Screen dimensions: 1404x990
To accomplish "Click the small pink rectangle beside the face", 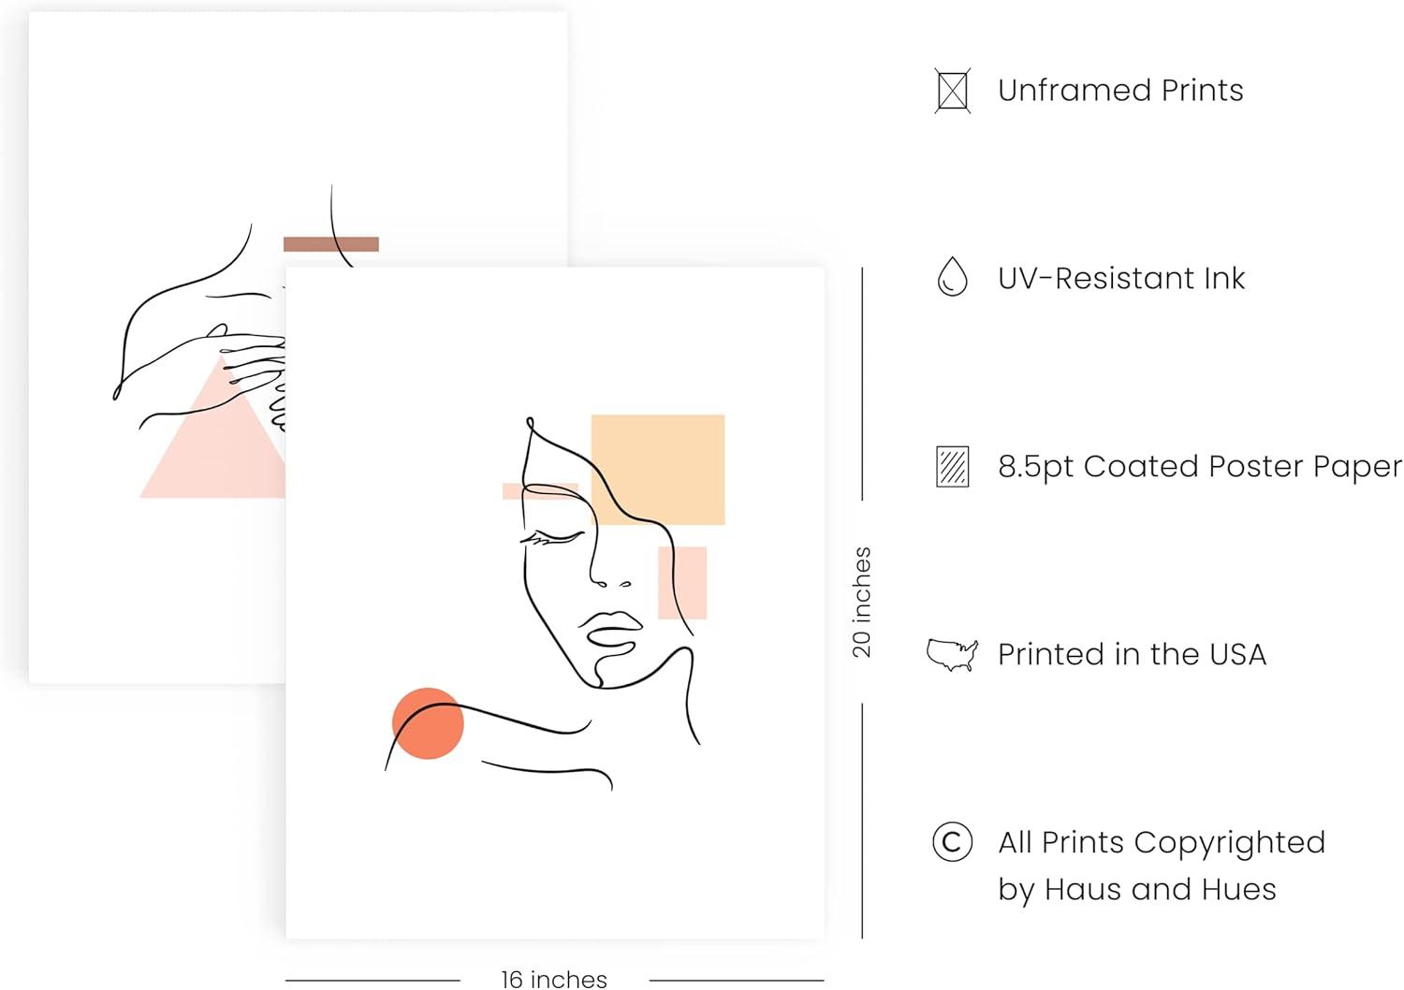I will [x=682, y=582].
